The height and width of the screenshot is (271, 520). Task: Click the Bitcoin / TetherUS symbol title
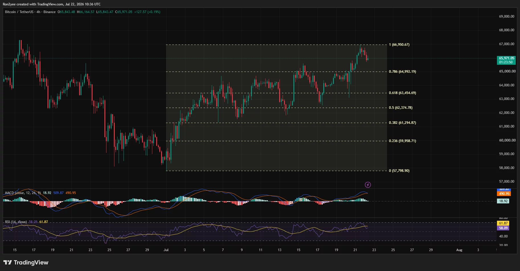coord(19,12)
